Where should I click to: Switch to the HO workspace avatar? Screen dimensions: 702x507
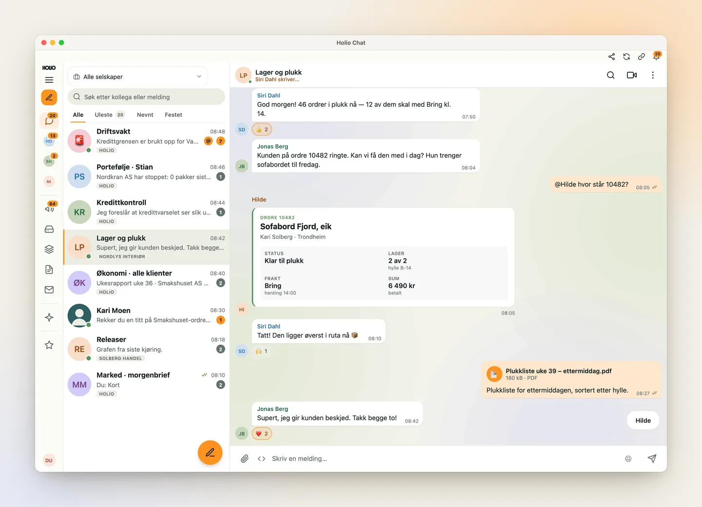point(49,141)
